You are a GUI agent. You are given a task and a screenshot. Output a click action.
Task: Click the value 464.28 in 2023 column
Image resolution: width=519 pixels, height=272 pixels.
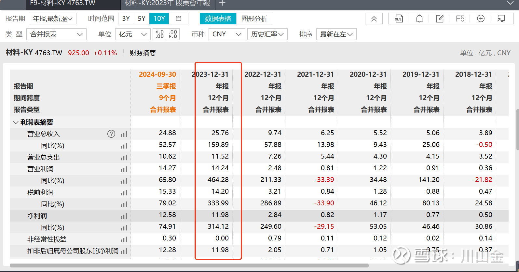point(218,180)
